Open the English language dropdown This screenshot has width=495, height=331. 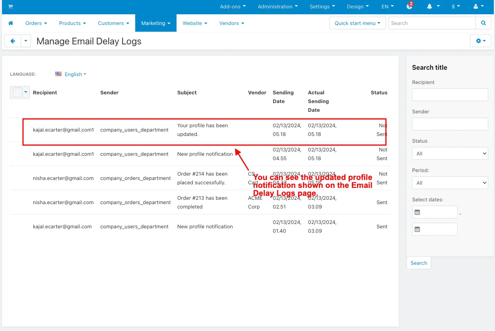pyautogui.click(x=75, y=74)
